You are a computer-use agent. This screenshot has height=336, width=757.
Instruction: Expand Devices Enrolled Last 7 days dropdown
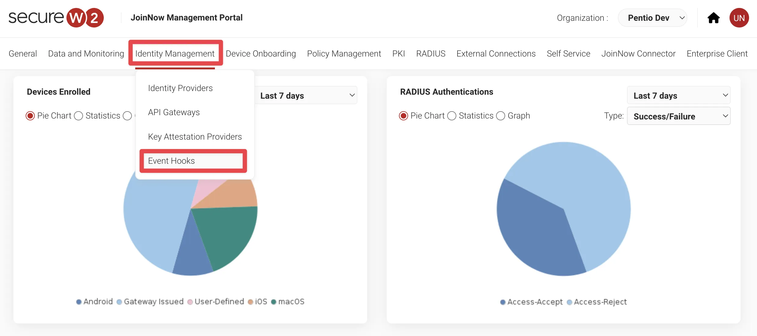pos(306,96)
